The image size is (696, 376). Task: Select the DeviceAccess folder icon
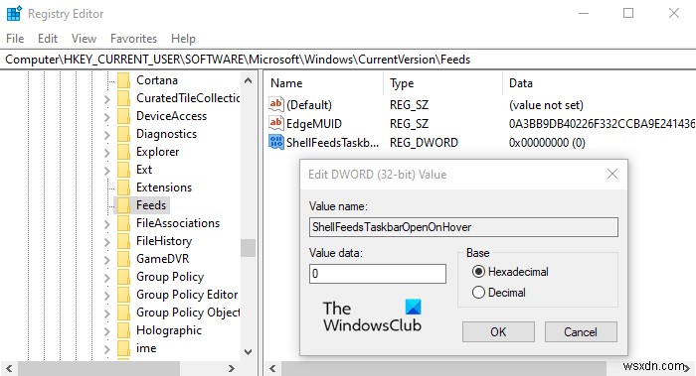tap(124, 116)
